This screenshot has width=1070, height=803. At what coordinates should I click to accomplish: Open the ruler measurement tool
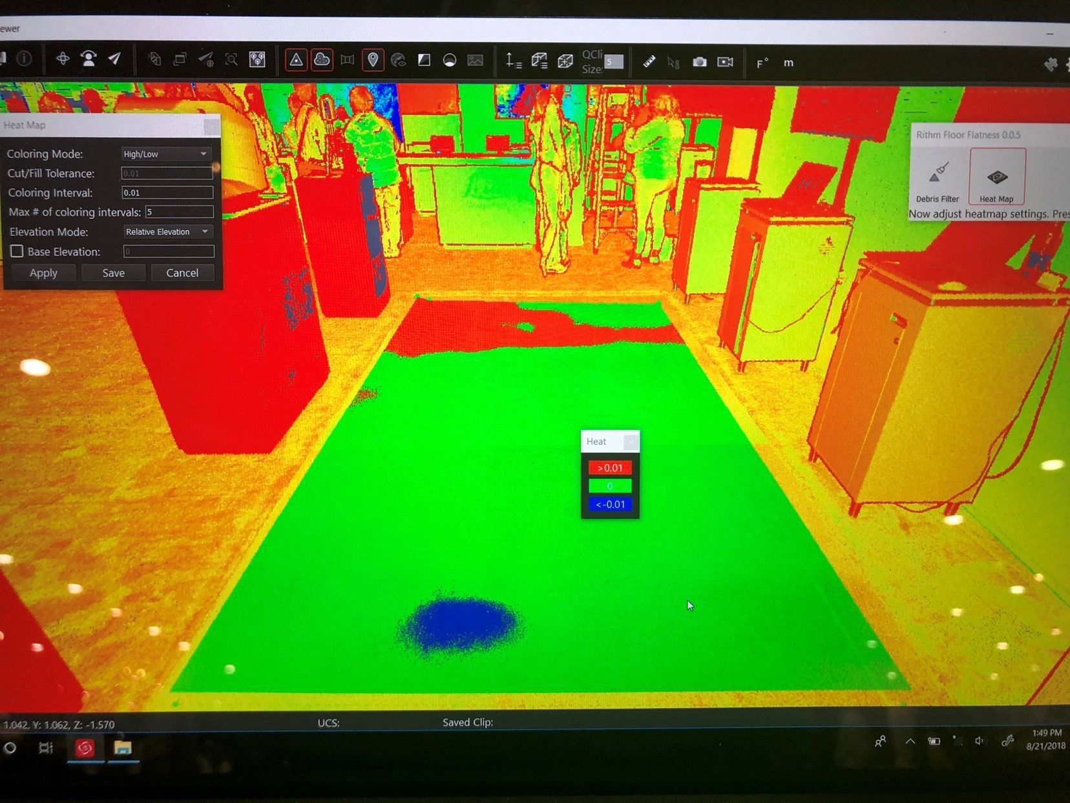coord(649,62)
